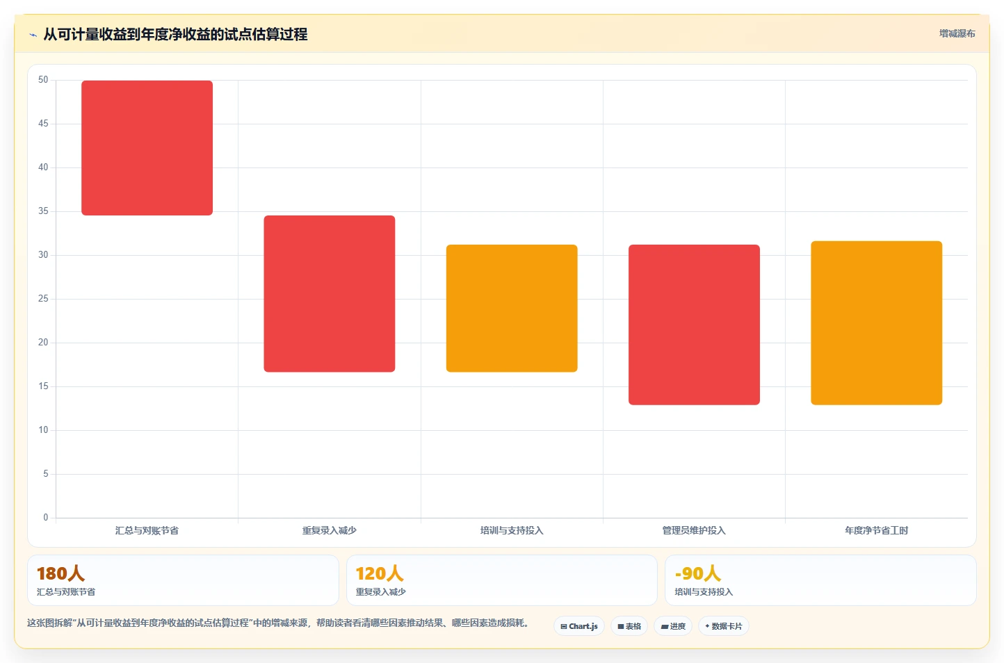Click the x-axis label 年度净节省工时
Screen dimensions: 1004x663
pyautogui.click(x=876, y=530)
